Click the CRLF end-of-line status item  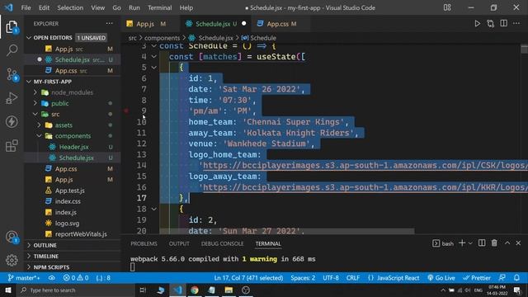(x=353, y=278)
